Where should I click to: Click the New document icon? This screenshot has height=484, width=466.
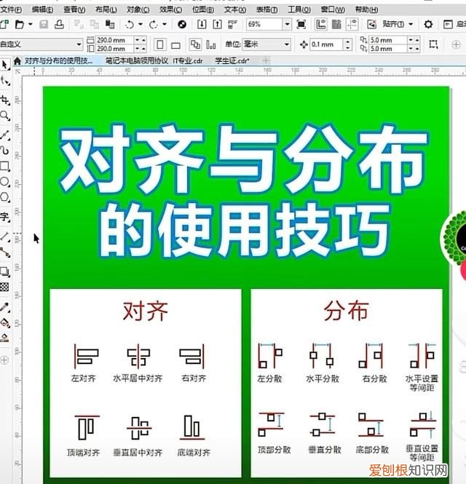tap(4, 24)
